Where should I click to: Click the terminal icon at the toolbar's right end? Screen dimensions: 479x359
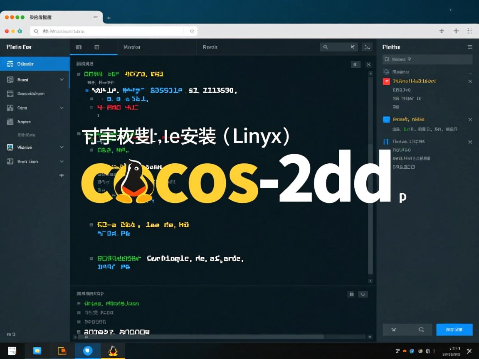coord(367,47)
